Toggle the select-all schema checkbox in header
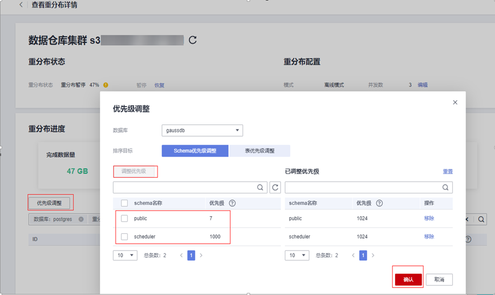Image resolution: width=495 pixels, height=295 pixels. 124,203
